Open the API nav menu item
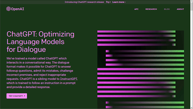 pos(136,9)
